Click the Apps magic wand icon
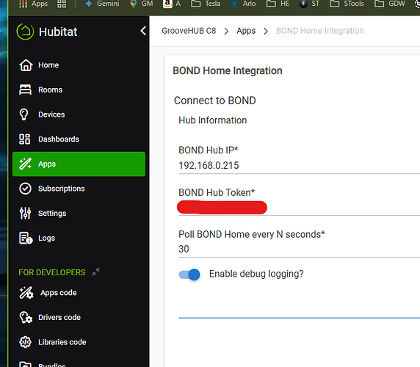Screen dimensions: 420x367 25,164
